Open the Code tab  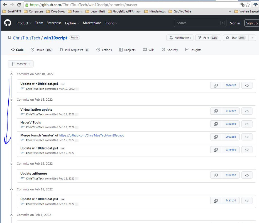[17, 50]
